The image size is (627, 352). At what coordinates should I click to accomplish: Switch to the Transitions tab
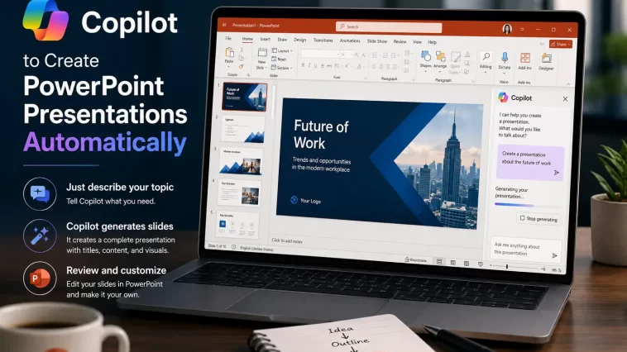[x=323, y=40]
